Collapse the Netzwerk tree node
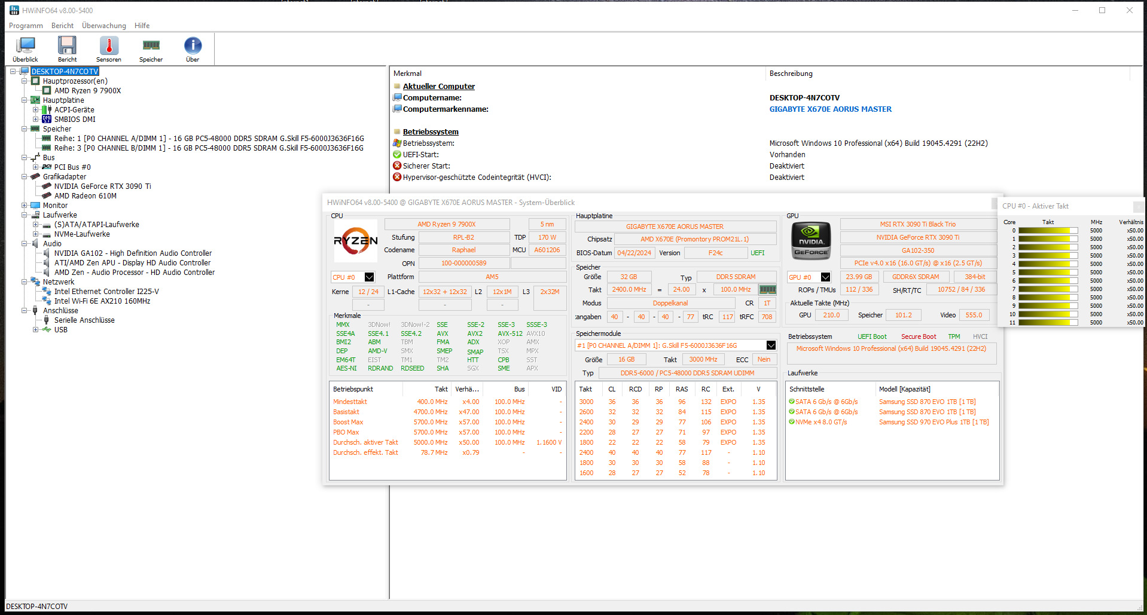The image size is (1147, 615). [25, 282]
